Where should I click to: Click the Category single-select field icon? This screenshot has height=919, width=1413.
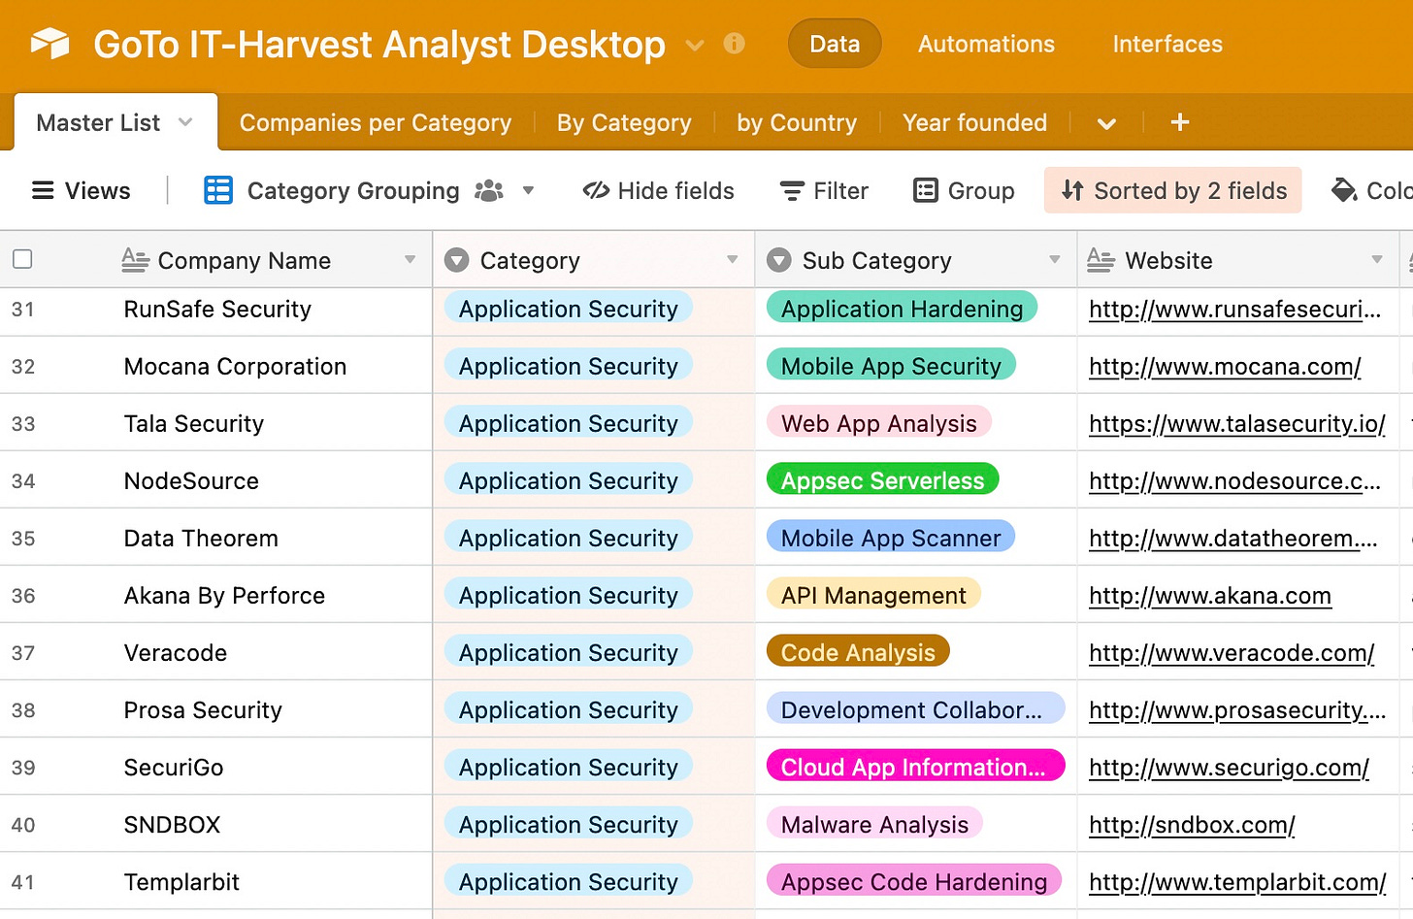[456, 260]
